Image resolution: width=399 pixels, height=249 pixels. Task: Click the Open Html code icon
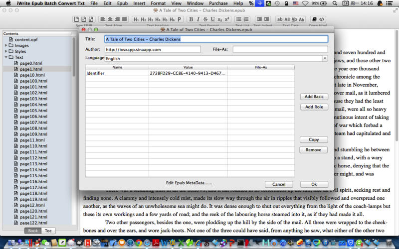click(x=322, y=19)
